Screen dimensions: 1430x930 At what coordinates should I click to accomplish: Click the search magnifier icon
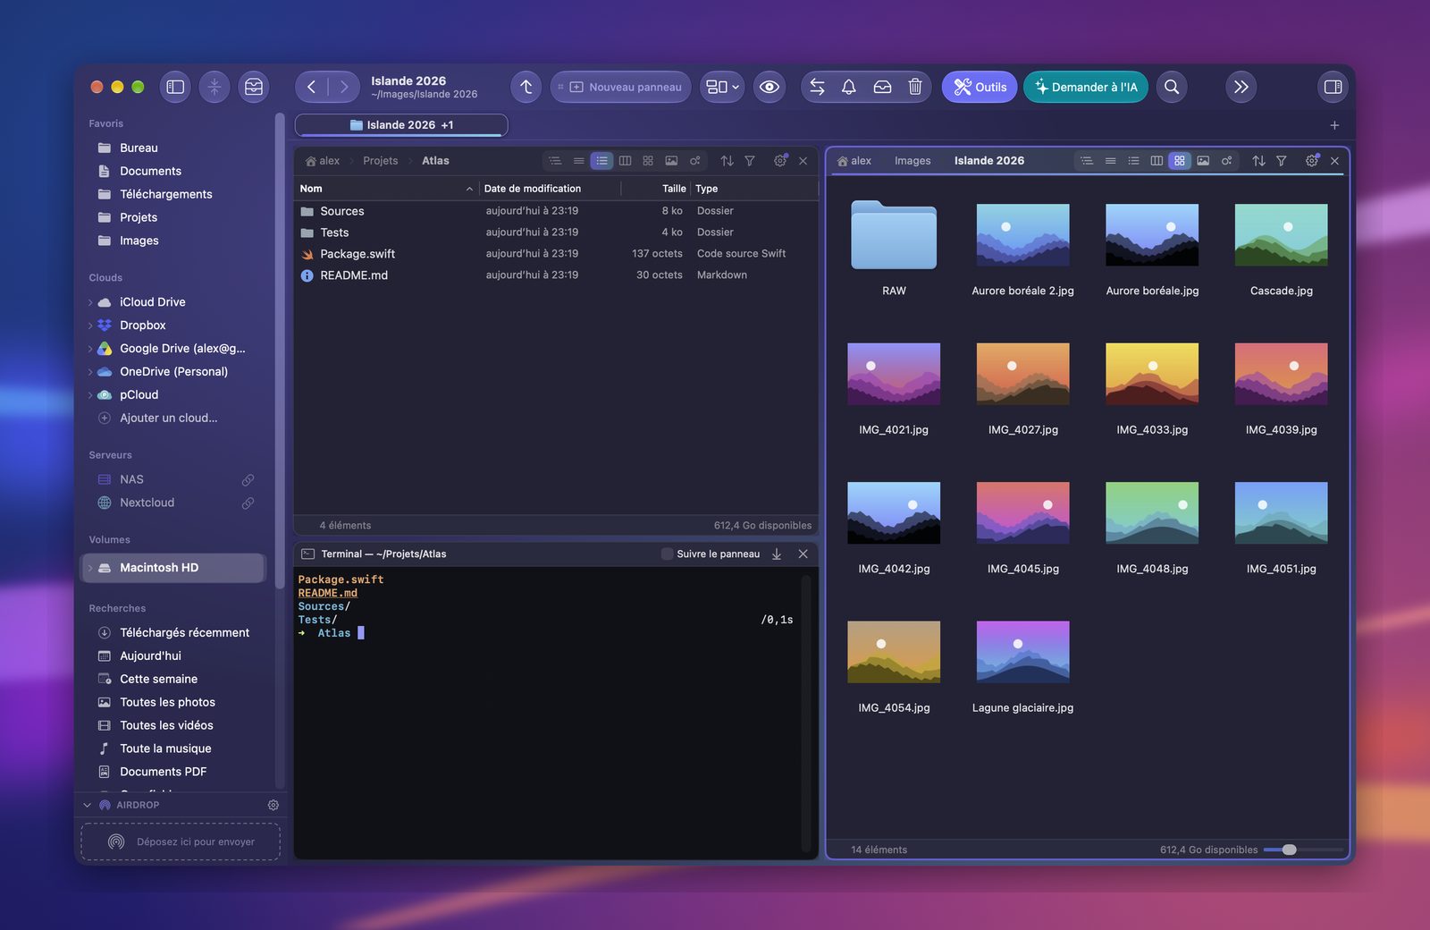click(x=1172, y=87)
